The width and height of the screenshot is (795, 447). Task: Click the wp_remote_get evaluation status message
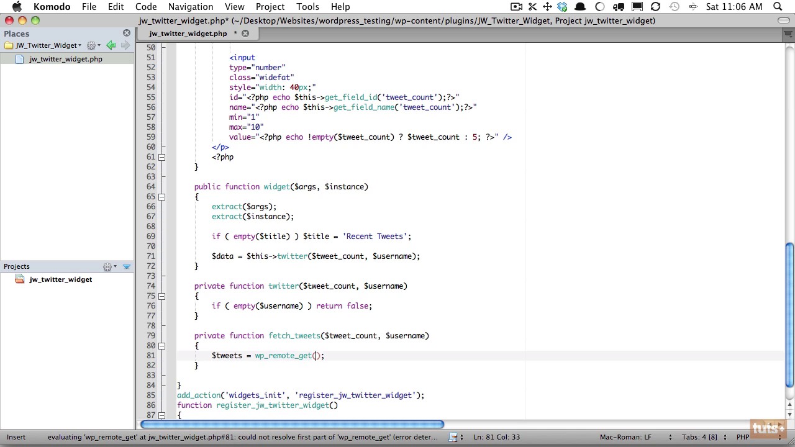242,437
